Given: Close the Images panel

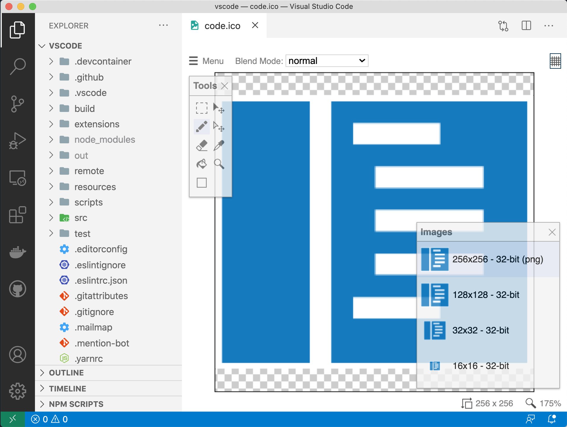Looking at the screenshot, I should coord(552,232).
